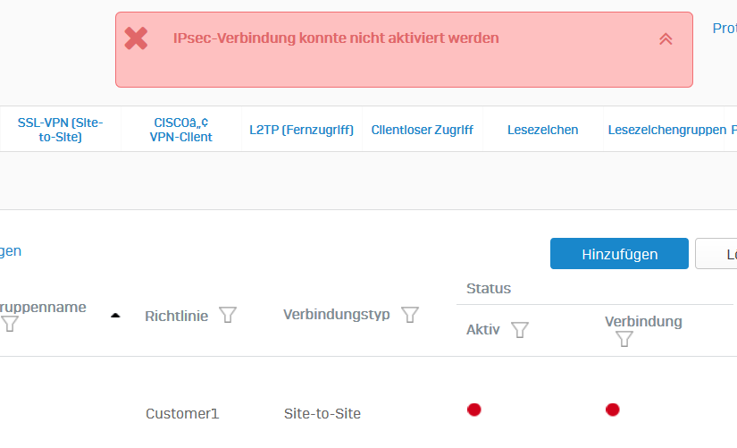Open the SSL-VPN (Site-to-Site) tab
Screen dimensions: 737x448
(x=60, y=130)
